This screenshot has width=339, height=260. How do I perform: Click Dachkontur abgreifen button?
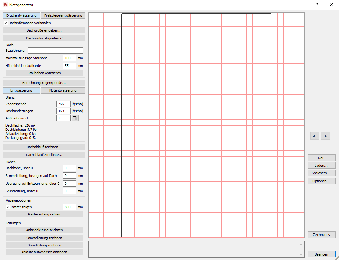(44, 38)
